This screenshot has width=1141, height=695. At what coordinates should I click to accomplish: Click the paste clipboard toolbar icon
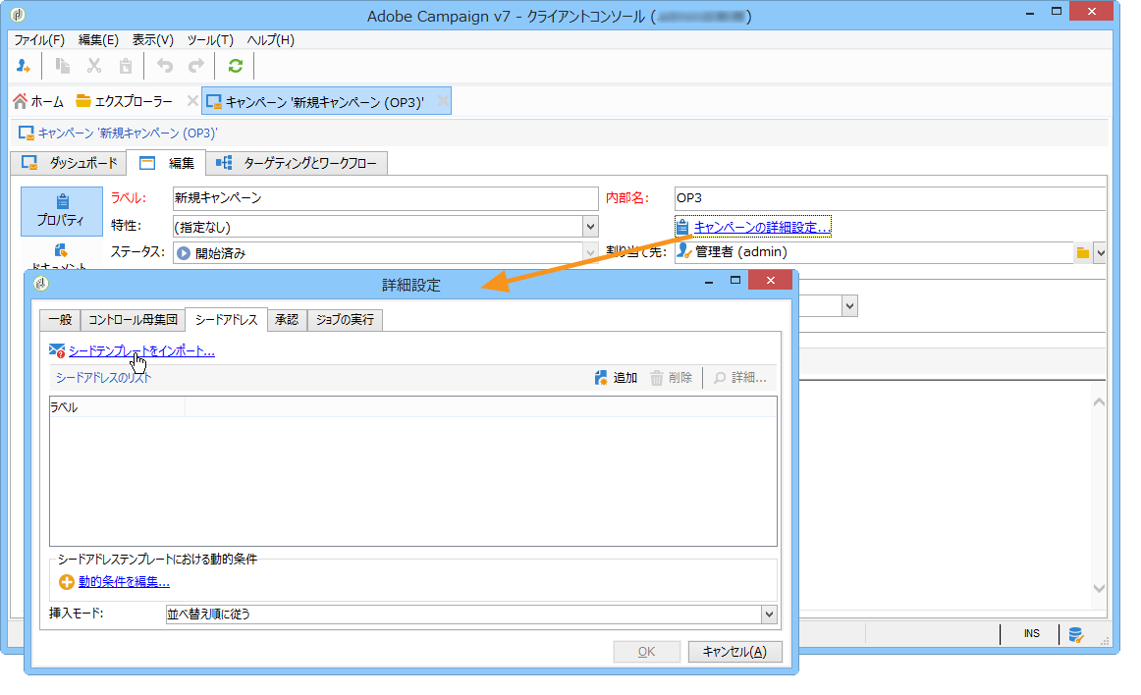(x=125, y=66)
